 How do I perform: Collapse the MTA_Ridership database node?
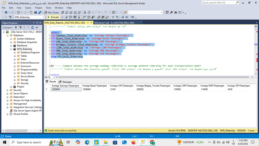coord(11,49)
